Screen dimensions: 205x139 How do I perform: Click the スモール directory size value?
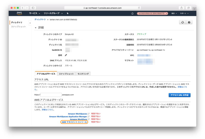[68, 66]
